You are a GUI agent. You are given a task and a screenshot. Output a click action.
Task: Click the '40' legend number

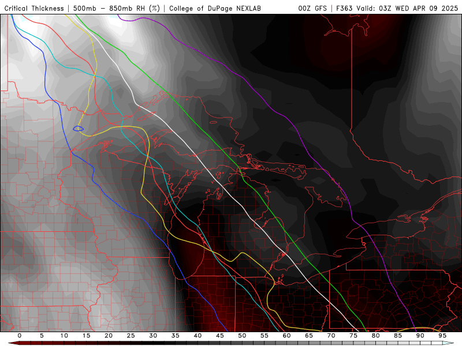(198, 336)
